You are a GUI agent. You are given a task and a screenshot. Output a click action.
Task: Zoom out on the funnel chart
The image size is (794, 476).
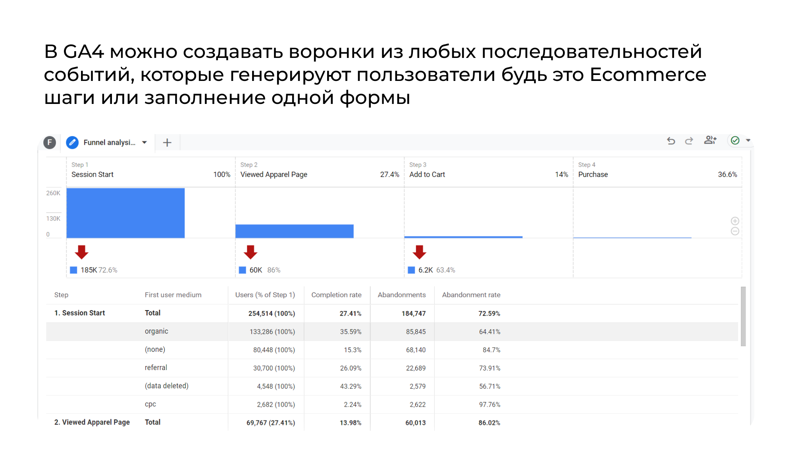pos(735,231)
